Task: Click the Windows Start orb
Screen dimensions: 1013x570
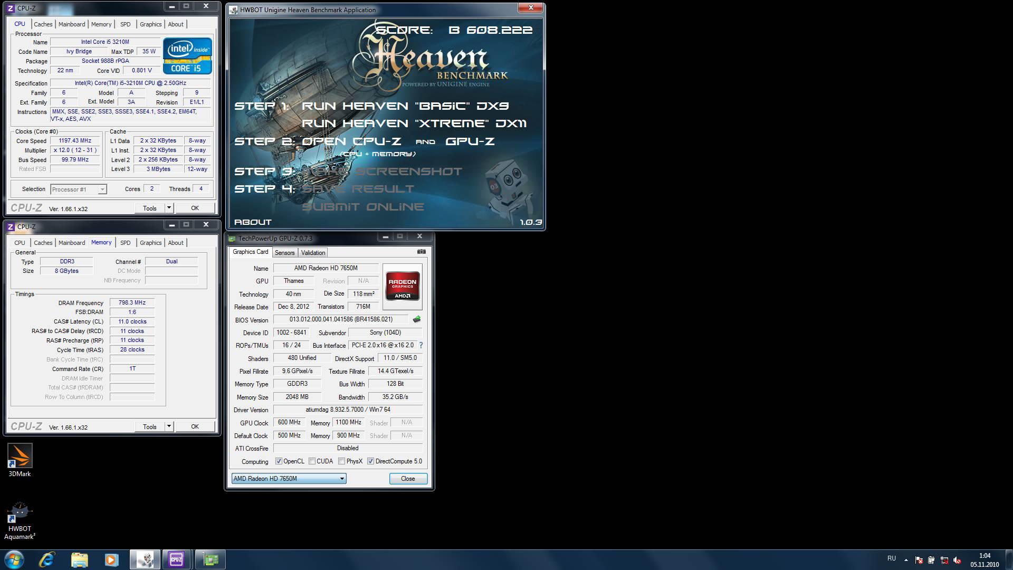Action: (x=14, y=559)
